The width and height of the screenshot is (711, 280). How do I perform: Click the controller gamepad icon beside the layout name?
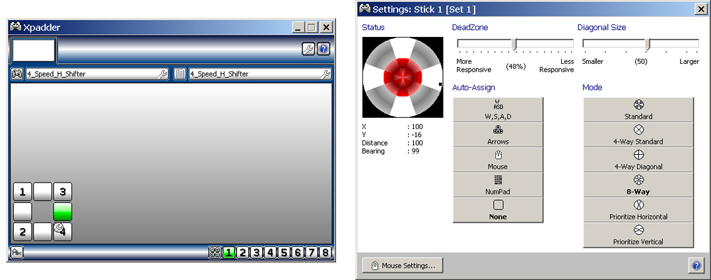17,74
